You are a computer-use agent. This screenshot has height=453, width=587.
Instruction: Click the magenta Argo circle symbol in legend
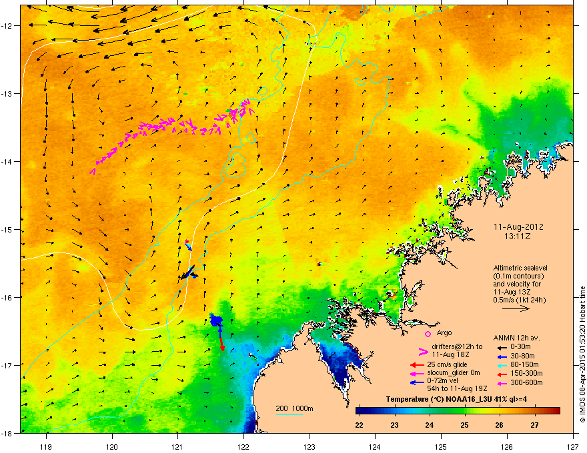[428, 334]
